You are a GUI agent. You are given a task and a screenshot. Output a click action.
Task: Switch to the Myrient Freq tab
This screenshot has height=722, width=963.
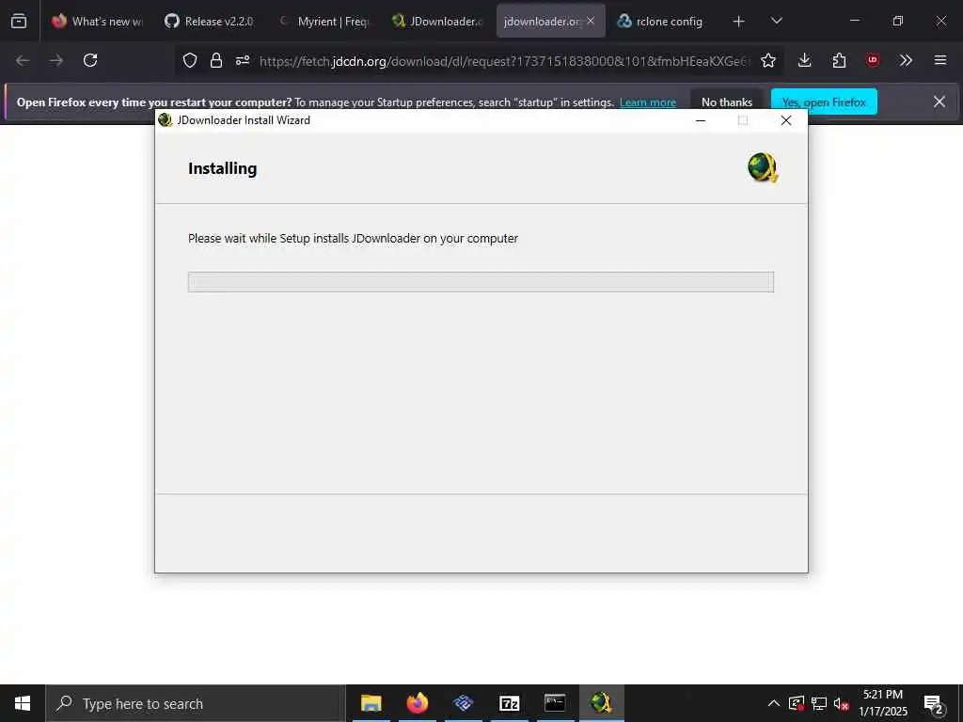324,21
